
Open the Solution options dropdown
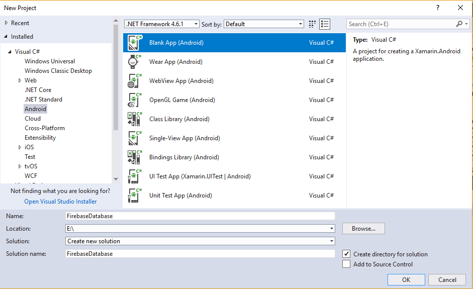tap(200, 241)
